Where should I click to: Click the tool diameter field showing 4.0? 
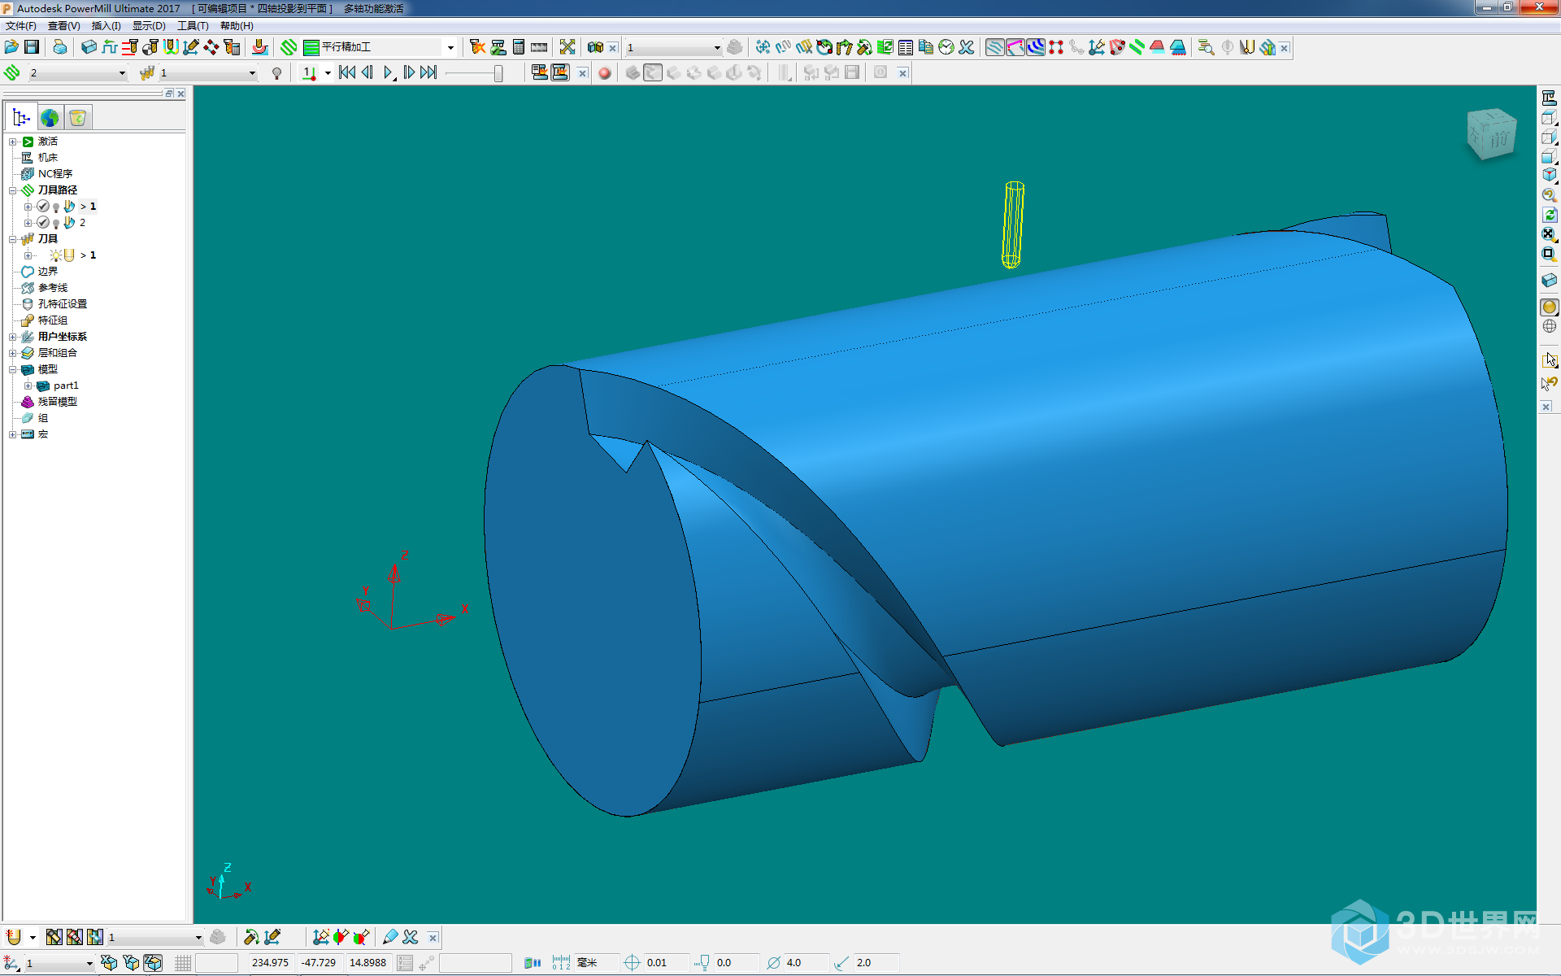click(805, 963)
